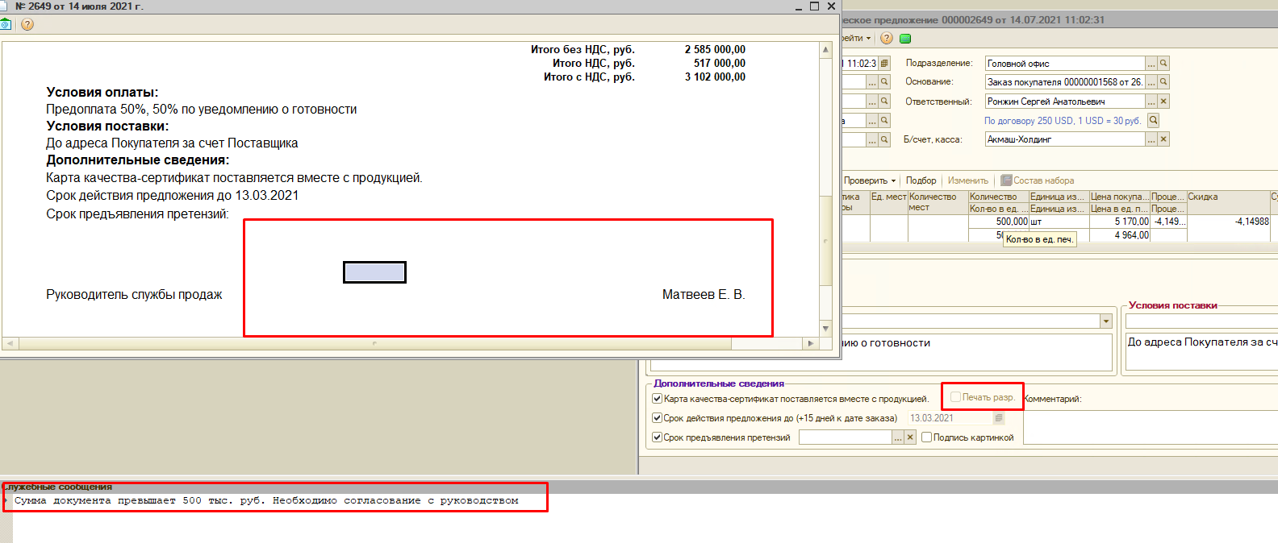Viewport: 1278px width, 543px height.
Task: Click into the Подразделение input field
Action: (1065, 63)
